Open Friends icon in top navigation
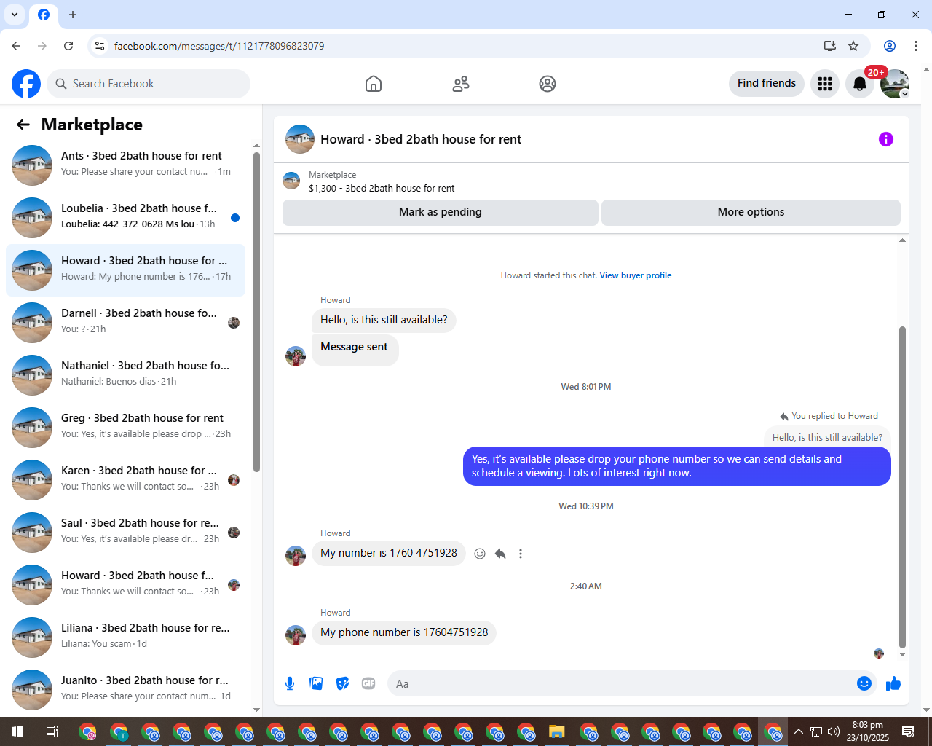932x746 pixels. [461, 84]
